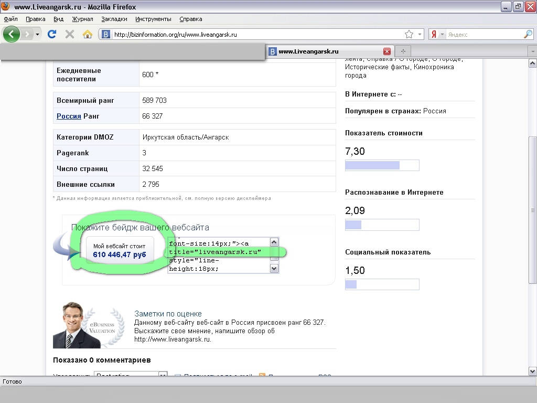Click the Распознавание в Интернете 2,09 bar
537x403 pixels.
click(382, 225)
